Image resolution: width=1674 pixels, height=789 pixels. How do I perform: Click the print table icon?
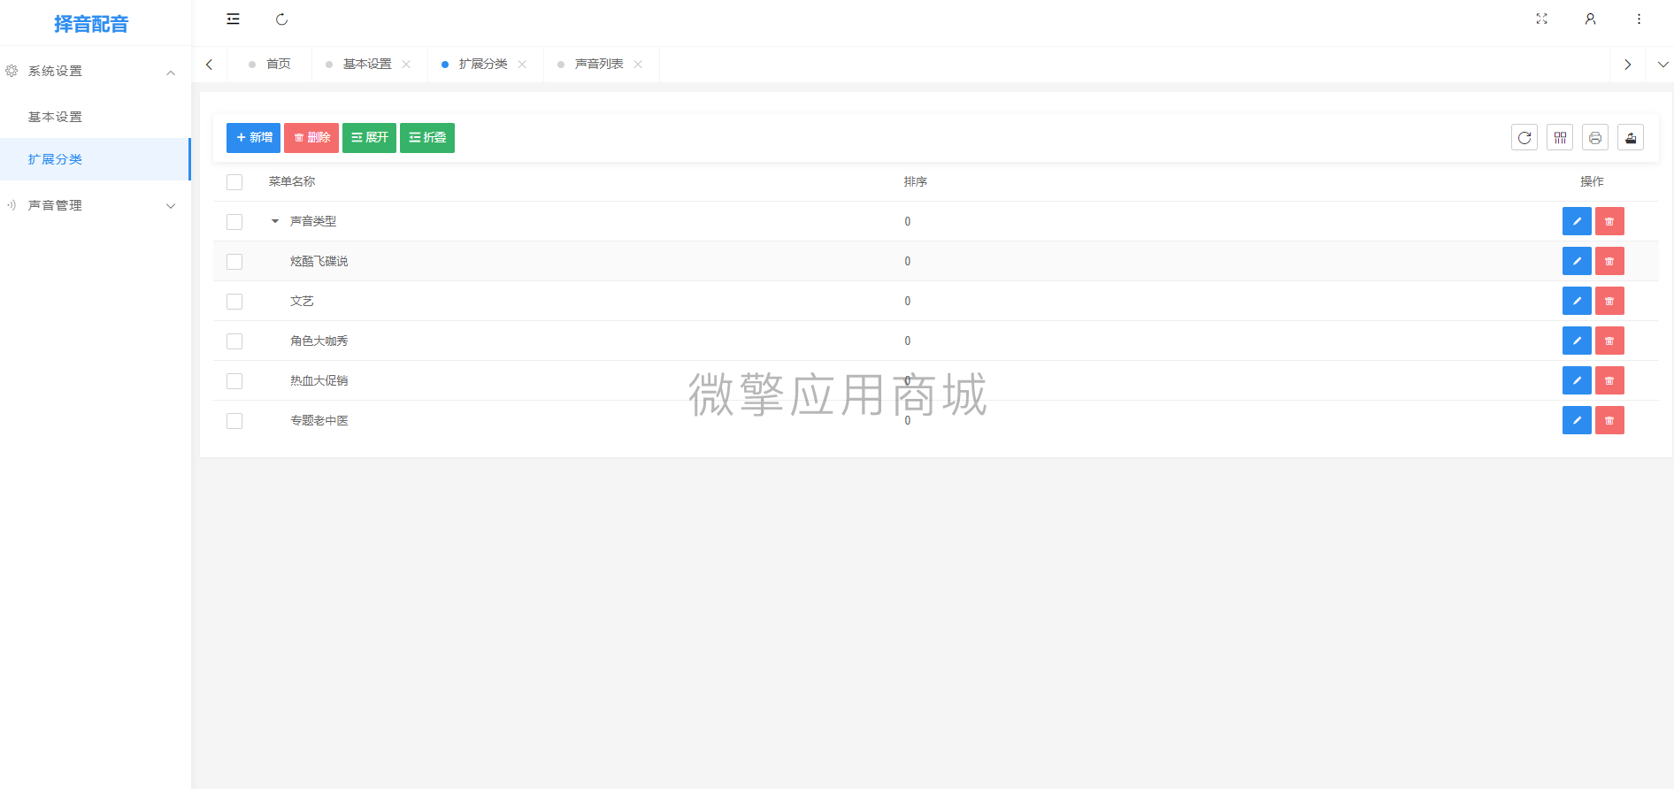(x=1595, y=137)
